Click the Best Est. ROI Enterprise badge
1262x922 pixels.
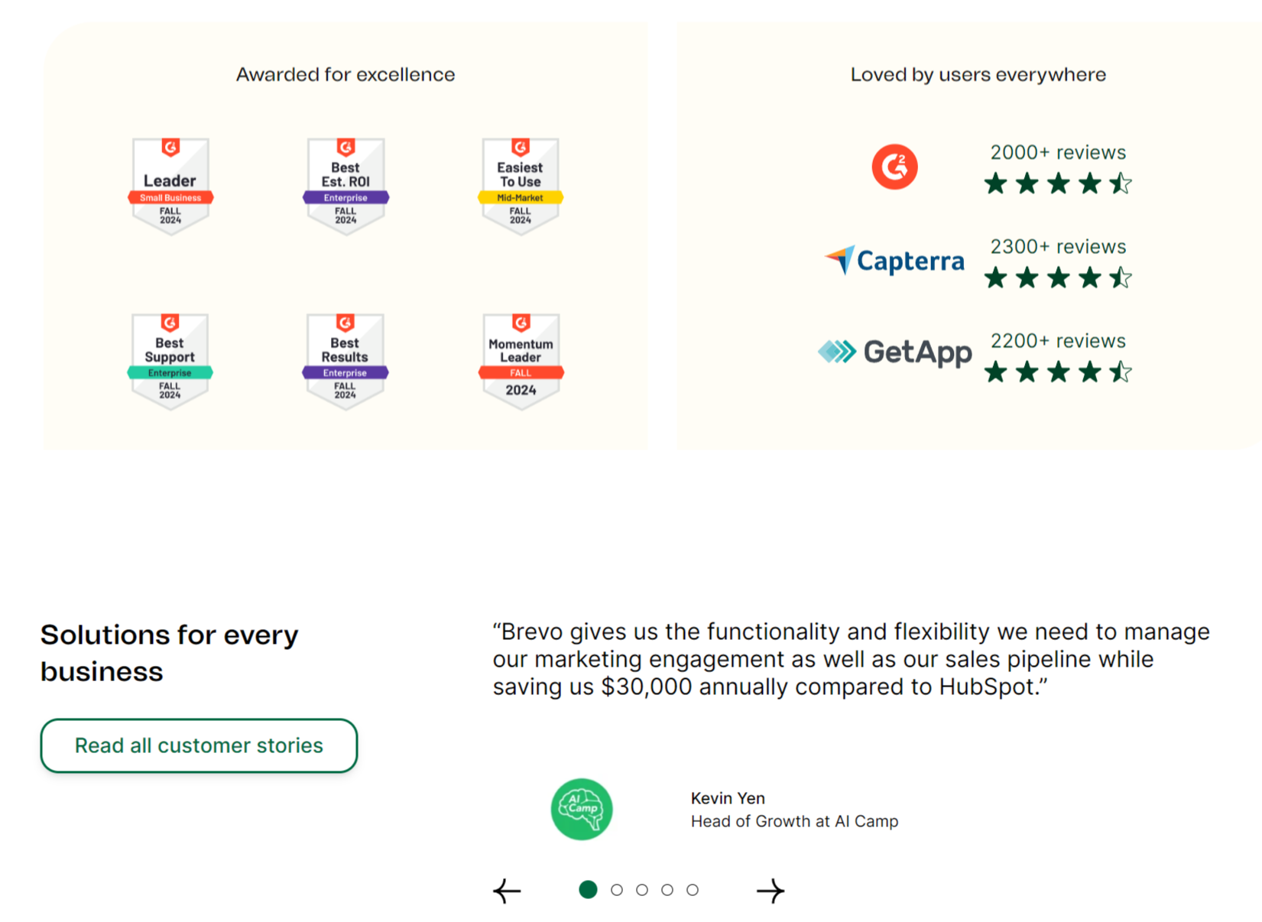tap(346, 186)
